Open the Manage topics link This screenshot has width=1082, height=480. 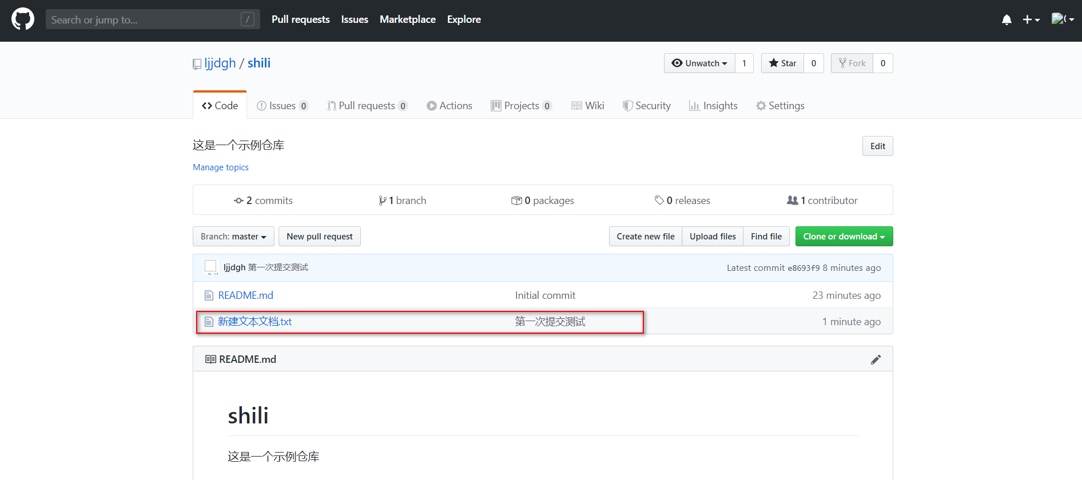coord(221,167)
